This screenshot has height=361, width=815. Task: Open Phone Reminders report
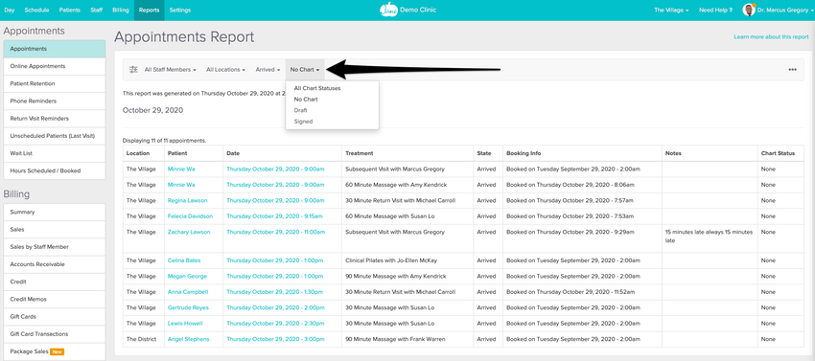54,102
